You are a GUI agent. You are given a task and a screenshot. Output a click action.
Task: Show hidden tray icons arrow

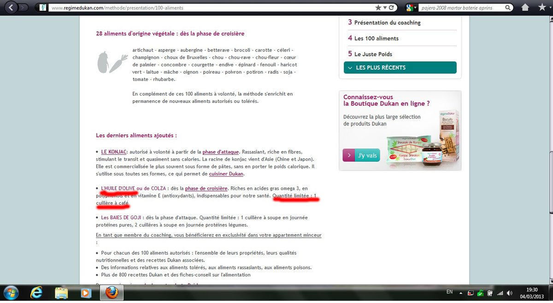point(461,292)
